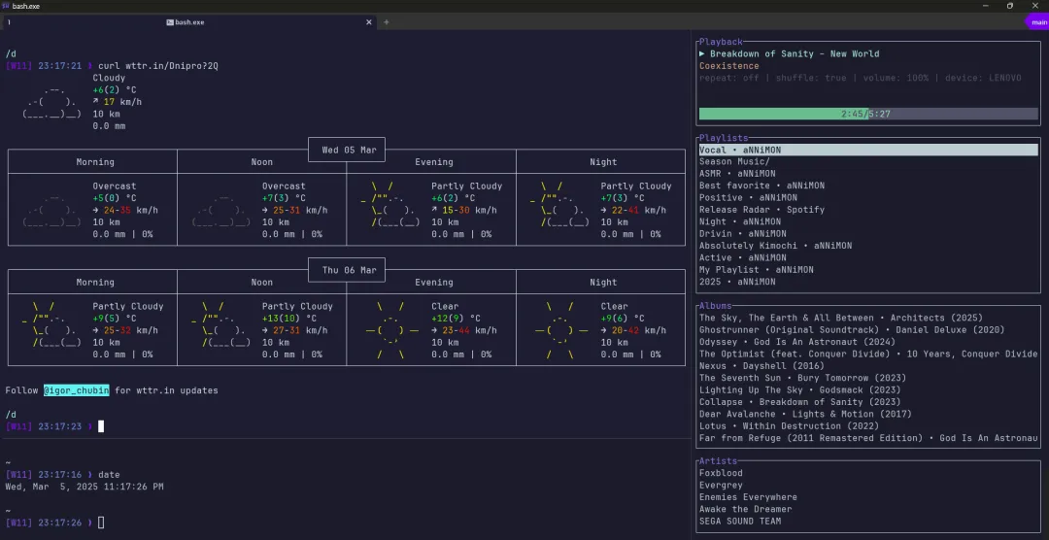The image size is (1049, 540).
Task: Open Nexus • Dayshell (2016) album
Action: (761, 366)
